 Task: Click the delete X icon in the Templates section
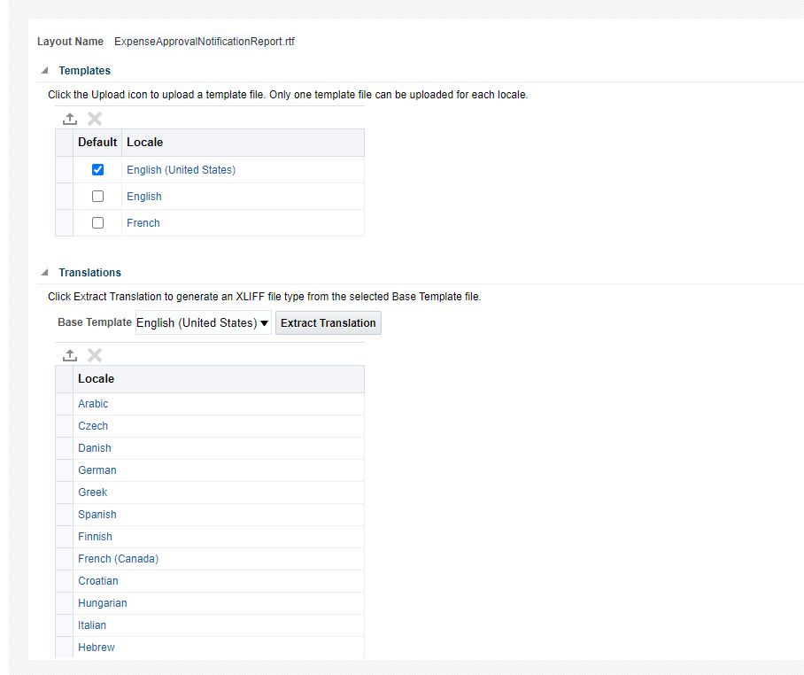95,118
